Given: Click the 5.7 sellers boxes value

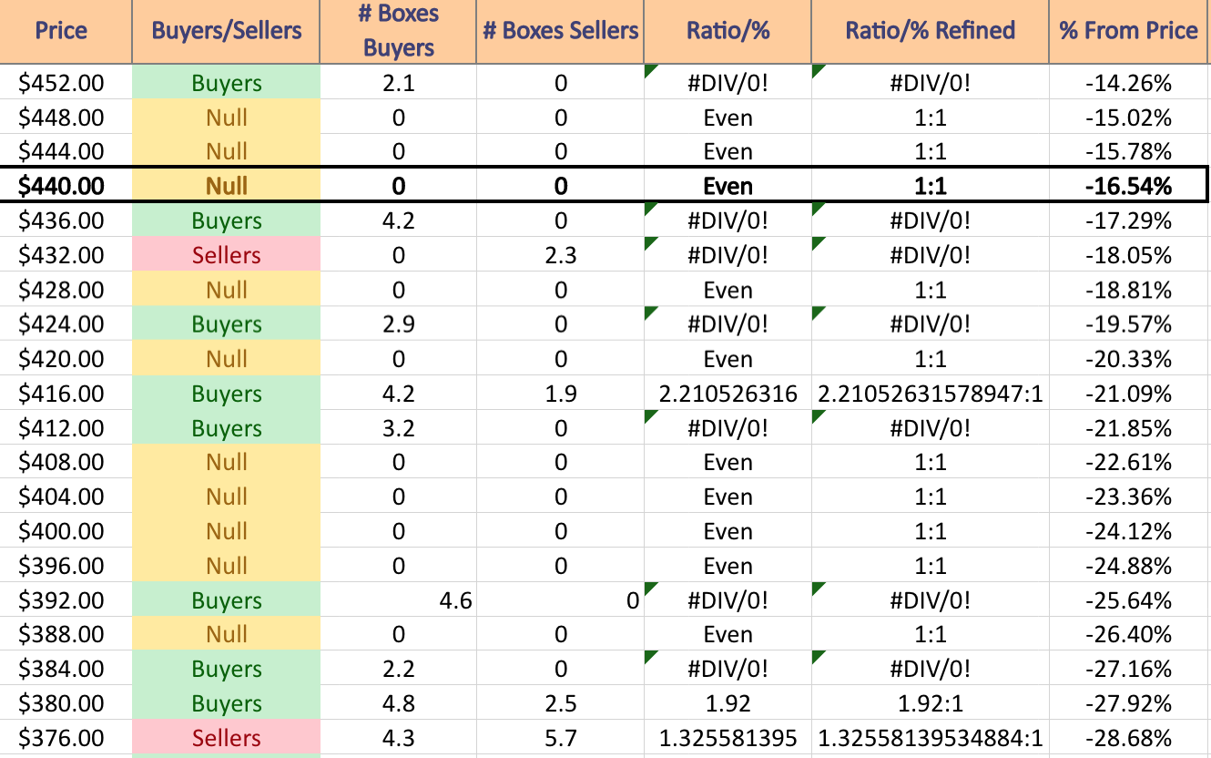Looking at the screenshot, I should click(x=560, y=738).
